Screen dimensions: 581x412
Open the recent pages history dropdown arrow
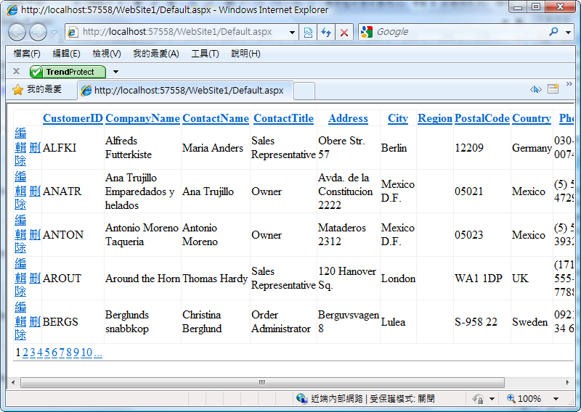point(54,33)
